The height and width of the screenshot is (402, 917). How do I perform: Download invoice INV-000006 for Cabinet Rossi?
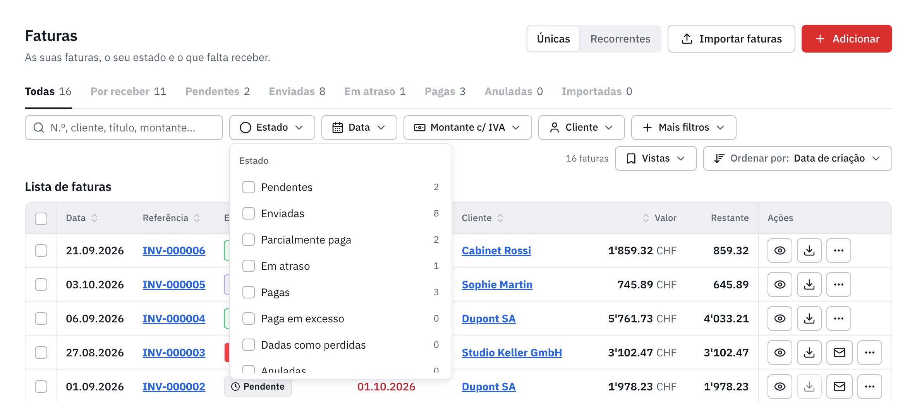809,250
